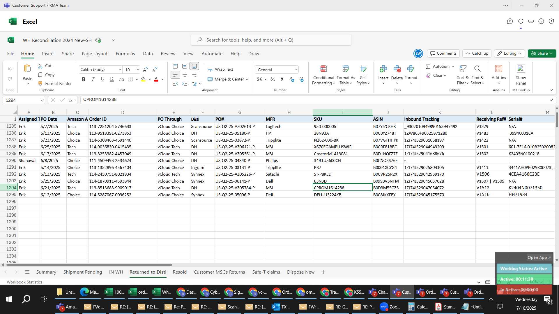
Task: Click Open App link in overlay
Action: 539,258
